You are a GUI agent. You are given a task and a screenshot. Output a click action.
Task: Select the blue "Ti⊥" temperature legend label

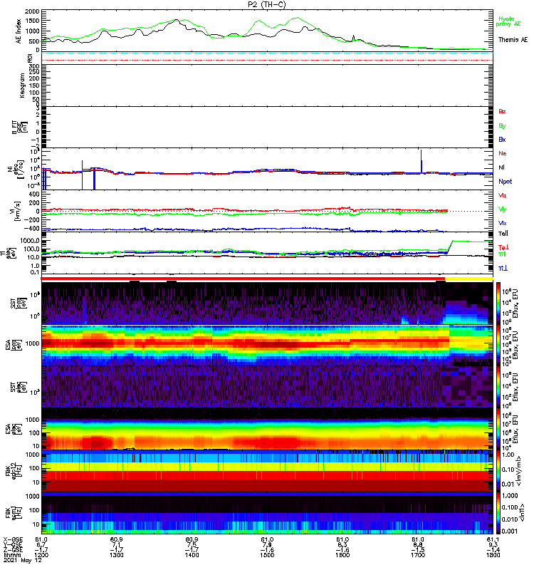503,269
